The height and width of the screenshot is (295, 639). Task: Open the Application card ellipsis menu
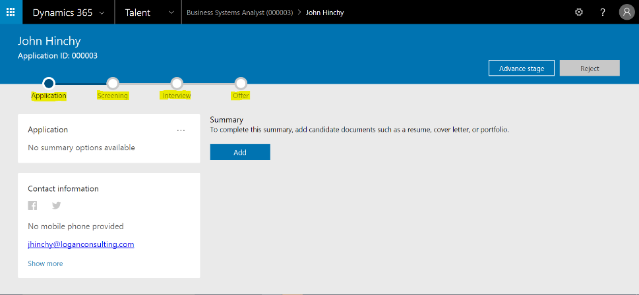tap(181, 130)
